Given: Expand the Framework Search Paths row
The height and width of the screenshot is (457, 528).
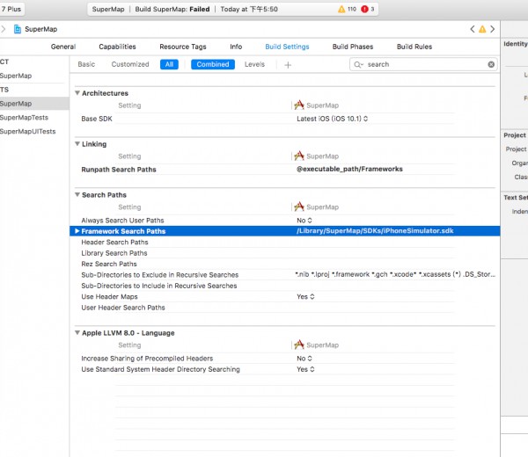Looking at the screenshot, I should (77, 231).
